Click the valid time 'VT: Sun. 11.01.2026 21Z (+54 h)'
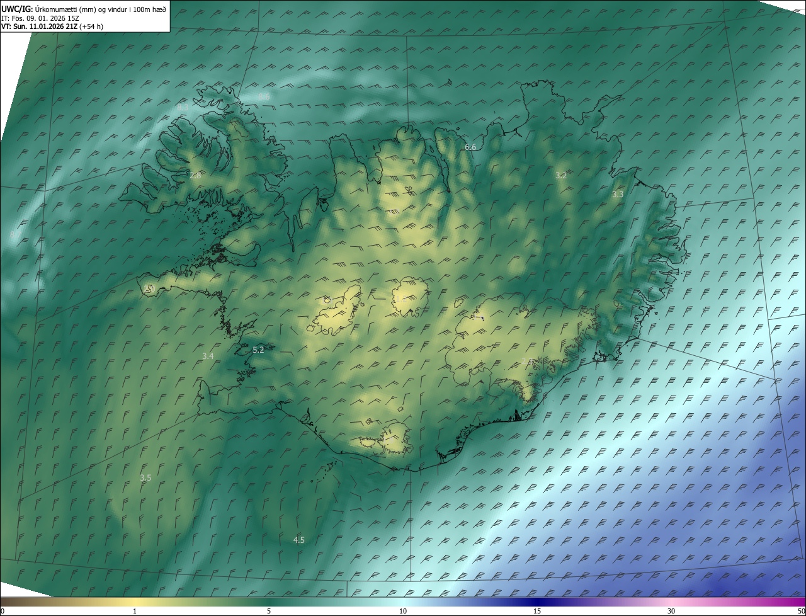The width and height of the screenshot is (806, 616). coord(52,26)
